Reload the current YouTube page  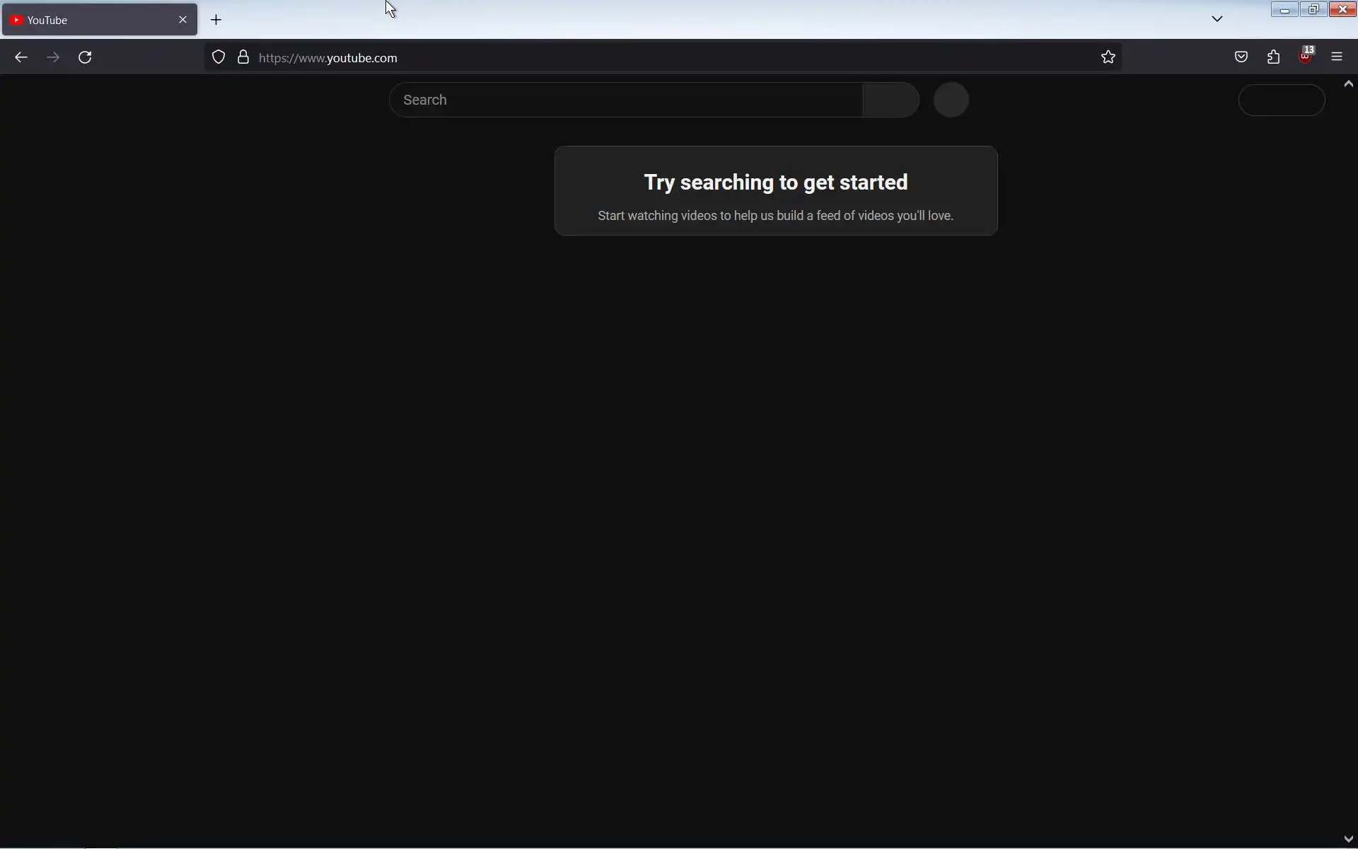point(85,57)
